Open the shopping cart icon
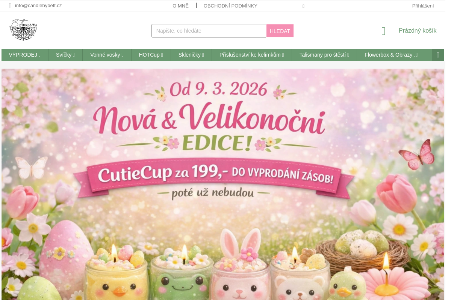This screenshot has height=300, width=451. (383, 31)
